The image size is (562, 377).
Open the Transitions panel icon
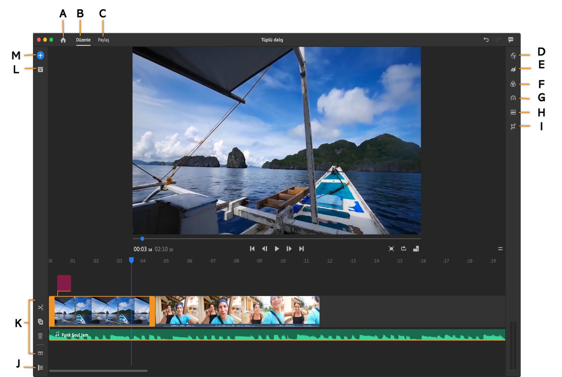pos(513,70)
